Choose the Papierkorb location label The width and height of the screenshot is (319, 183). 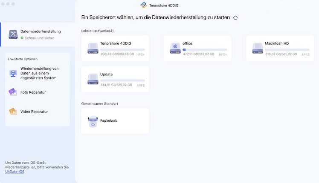[109, 121]
